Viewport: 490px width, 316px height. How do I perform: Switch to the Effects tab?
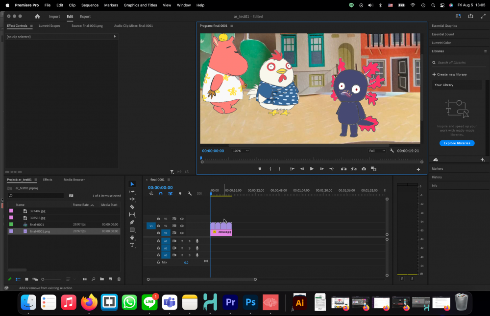[x=48, y=180]
